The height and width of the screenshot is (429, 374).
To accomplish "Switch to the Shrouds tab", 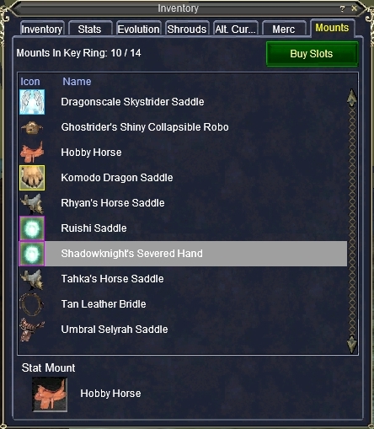I will click(x=187, y=29).
